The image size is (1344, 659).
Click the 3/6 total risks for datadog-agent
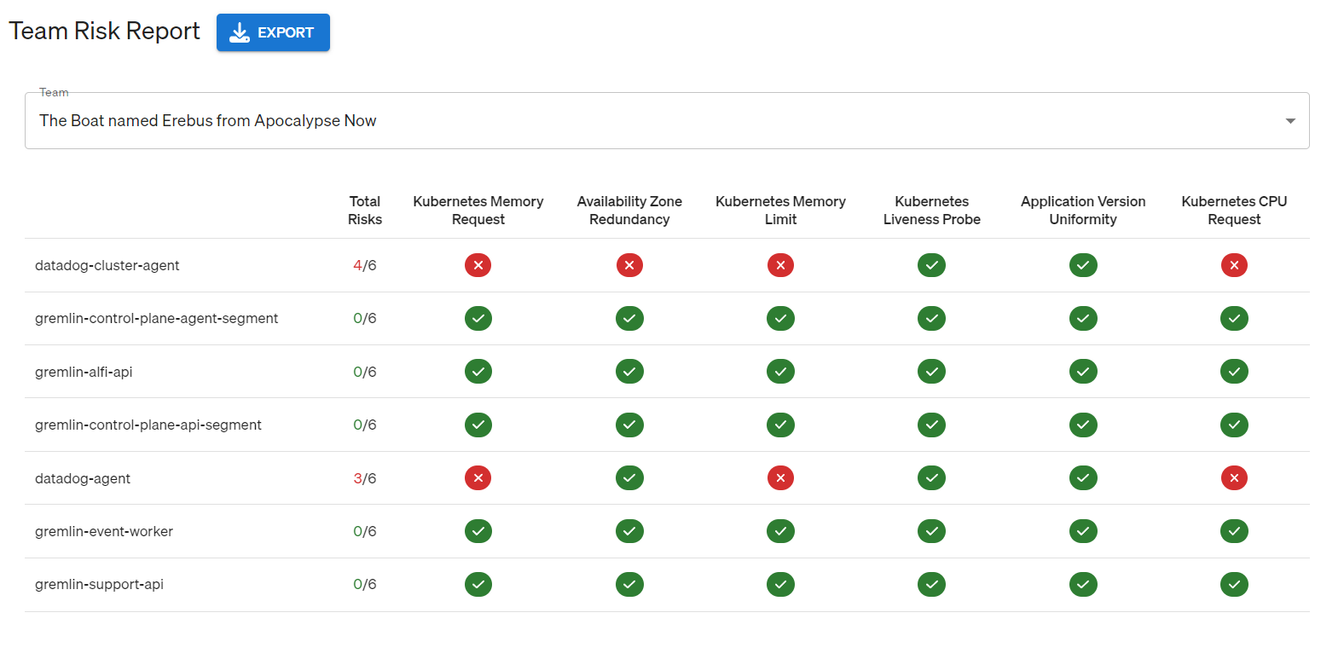point(365,478)
